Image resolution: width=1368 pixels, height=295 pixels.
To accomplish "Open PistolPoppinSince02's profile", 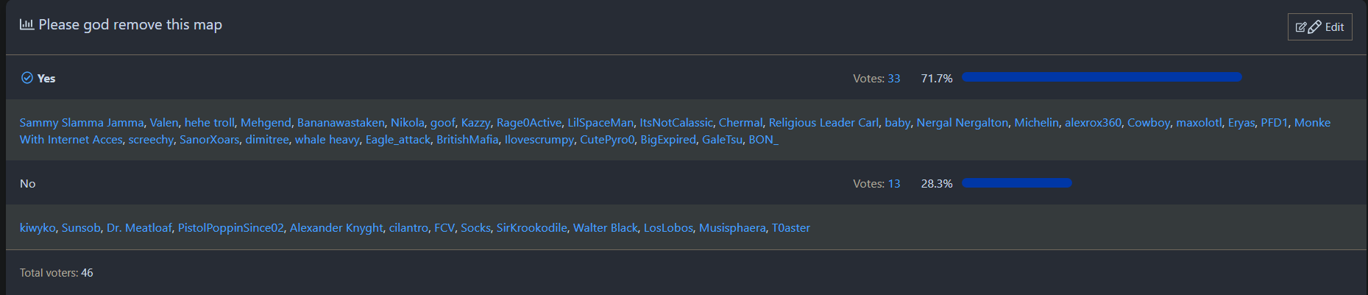I will [x=230, y=228].
